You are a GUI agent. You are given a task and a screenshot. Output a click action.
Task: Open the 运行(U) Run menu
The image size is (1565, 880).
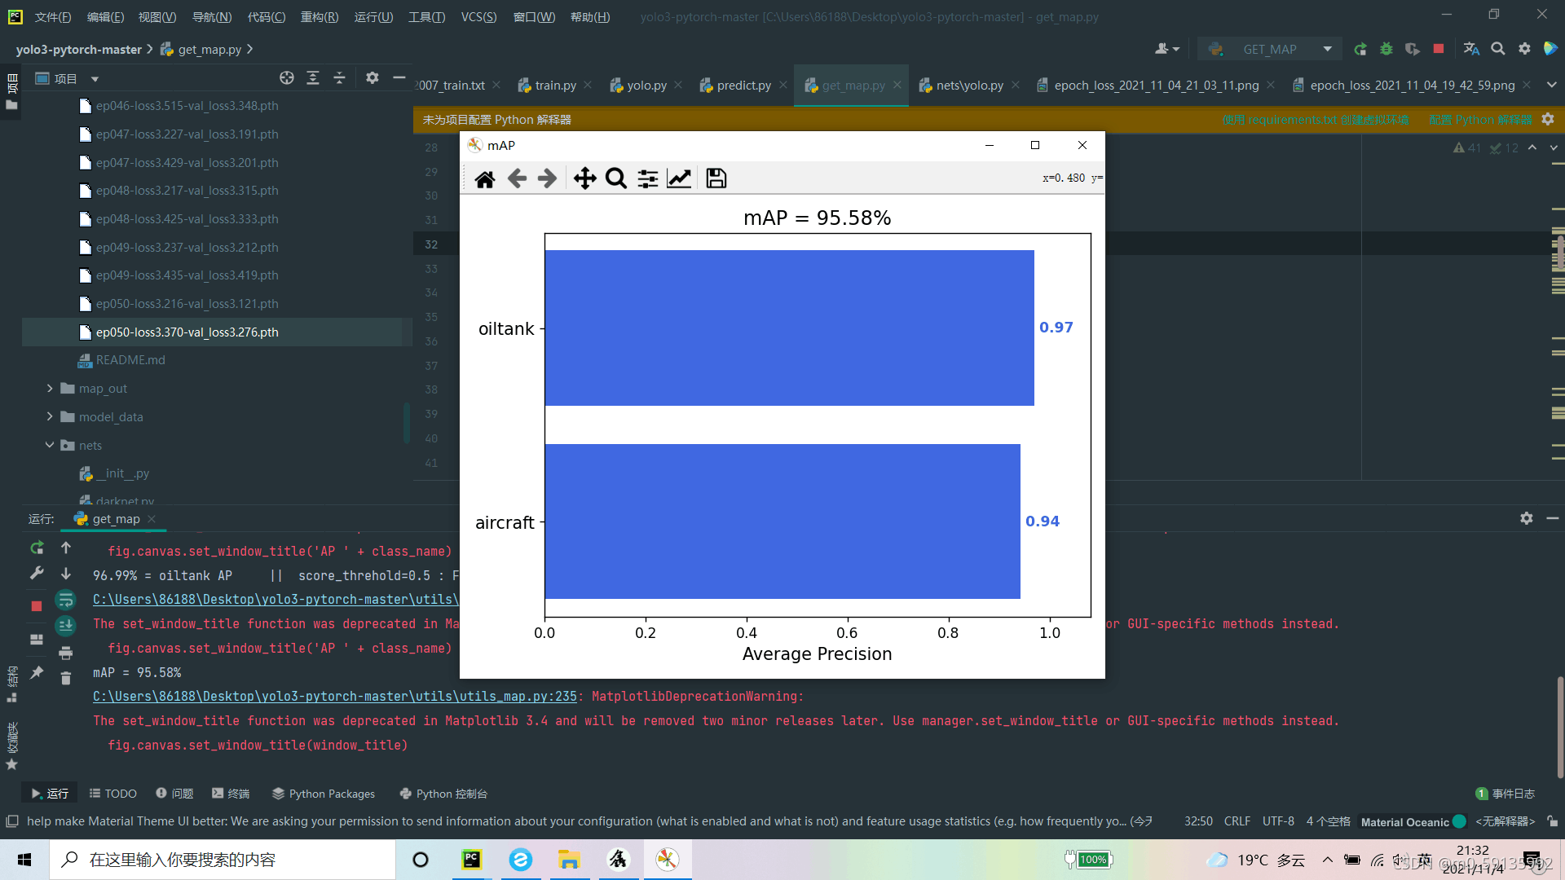coord(373,16)
